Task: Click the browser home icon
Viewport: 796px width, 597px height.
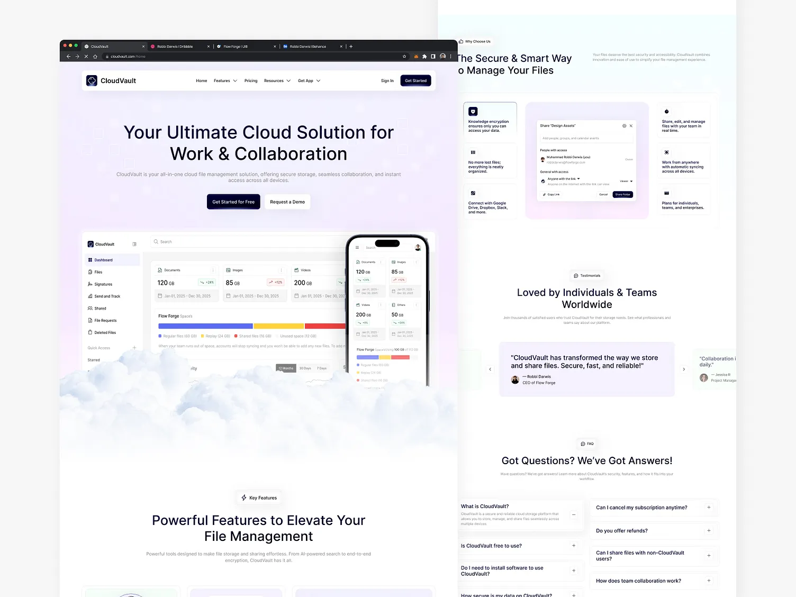Action: pos(95,56)
